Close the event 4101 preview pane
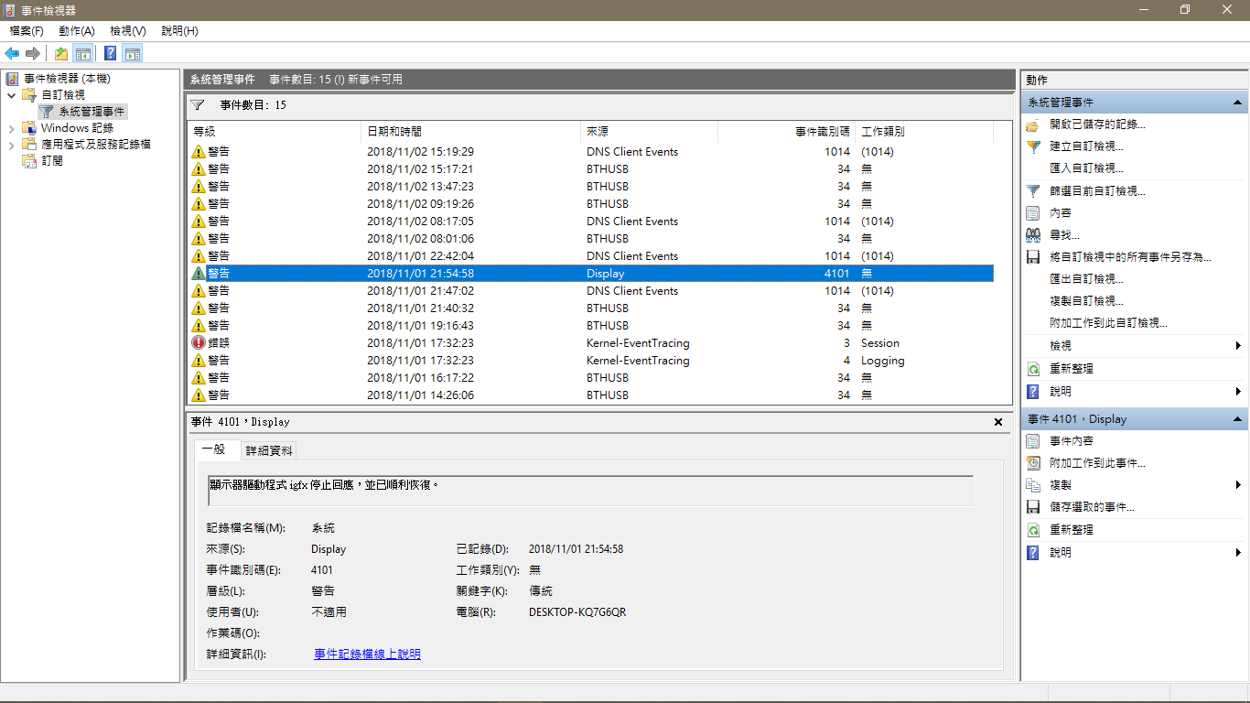Viewport: 1250px width, 703px height. (x=997, y=422)
